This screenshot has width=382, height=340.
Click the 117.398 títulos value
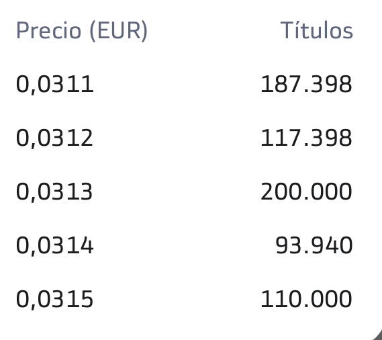click(x=306, y=138)
